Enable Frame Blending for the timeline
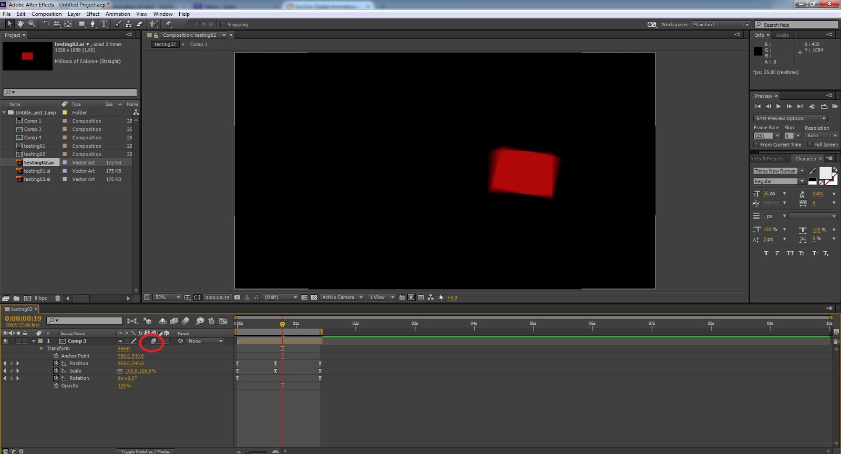Screen dimensions: 841x454 coord(173,321)
